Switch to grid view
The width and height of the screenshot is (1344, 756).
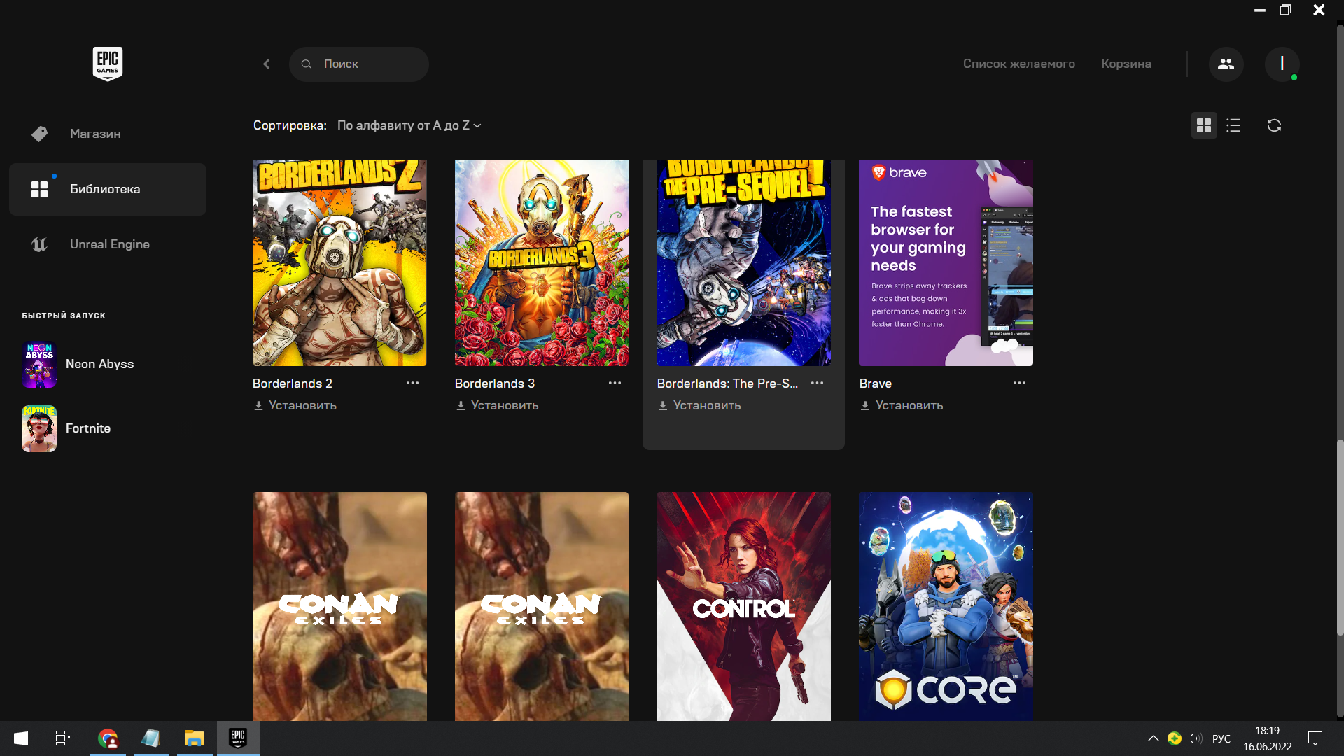[1204, 125]
